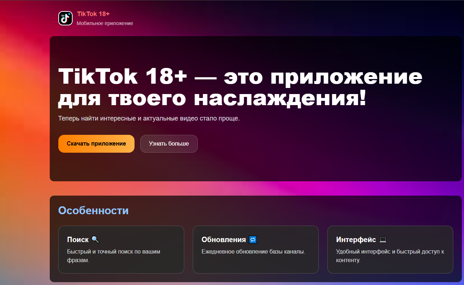Click the TikTok 18+ logo icon
Image resolution: width=464 pixels, height=285 pixels.
(65, 18)
